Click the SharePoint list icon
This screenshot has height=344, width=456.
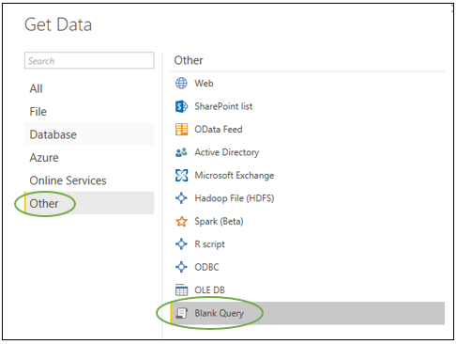click(181, 106)
